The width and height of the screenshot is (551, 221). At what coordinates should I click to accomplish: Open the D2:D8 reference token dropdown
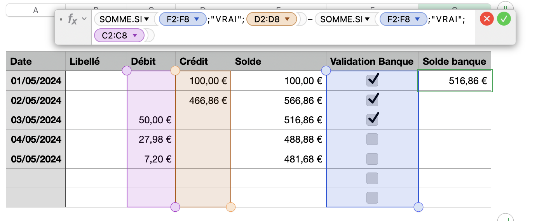pos(287,19)
